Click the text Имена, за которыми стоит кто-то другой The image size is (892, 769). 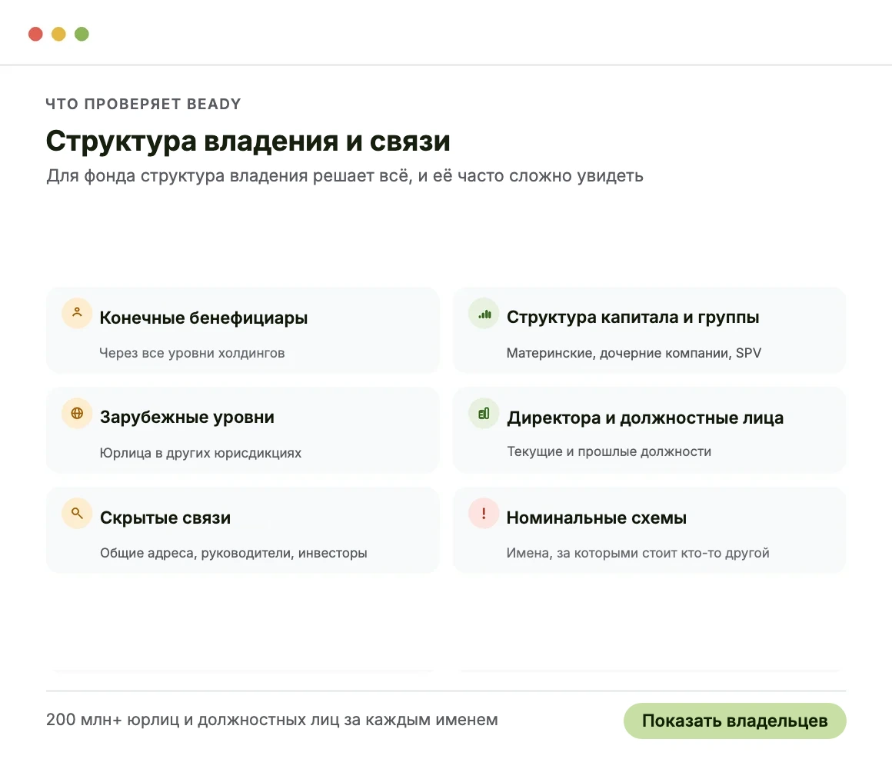638,553
